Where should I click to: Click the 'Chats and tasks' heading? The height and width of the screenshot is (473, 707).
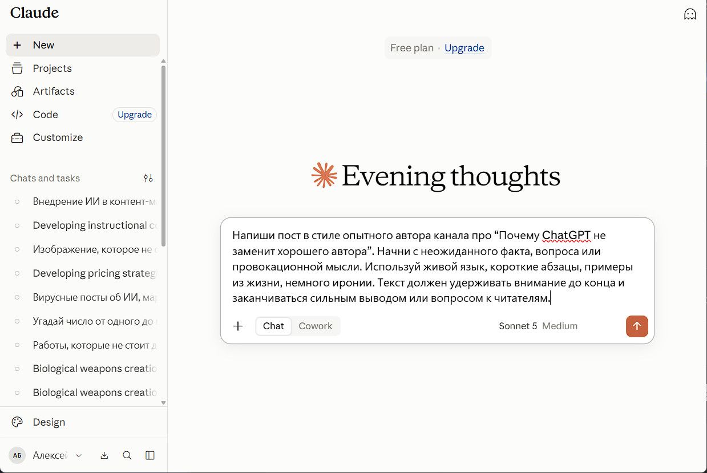pos(45,178)
